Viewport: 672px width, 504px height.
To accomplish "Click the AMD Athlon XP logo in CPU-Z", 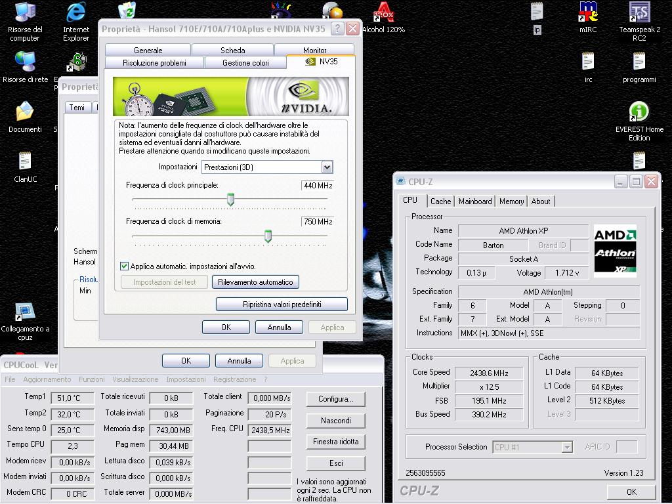I will 615,251.
